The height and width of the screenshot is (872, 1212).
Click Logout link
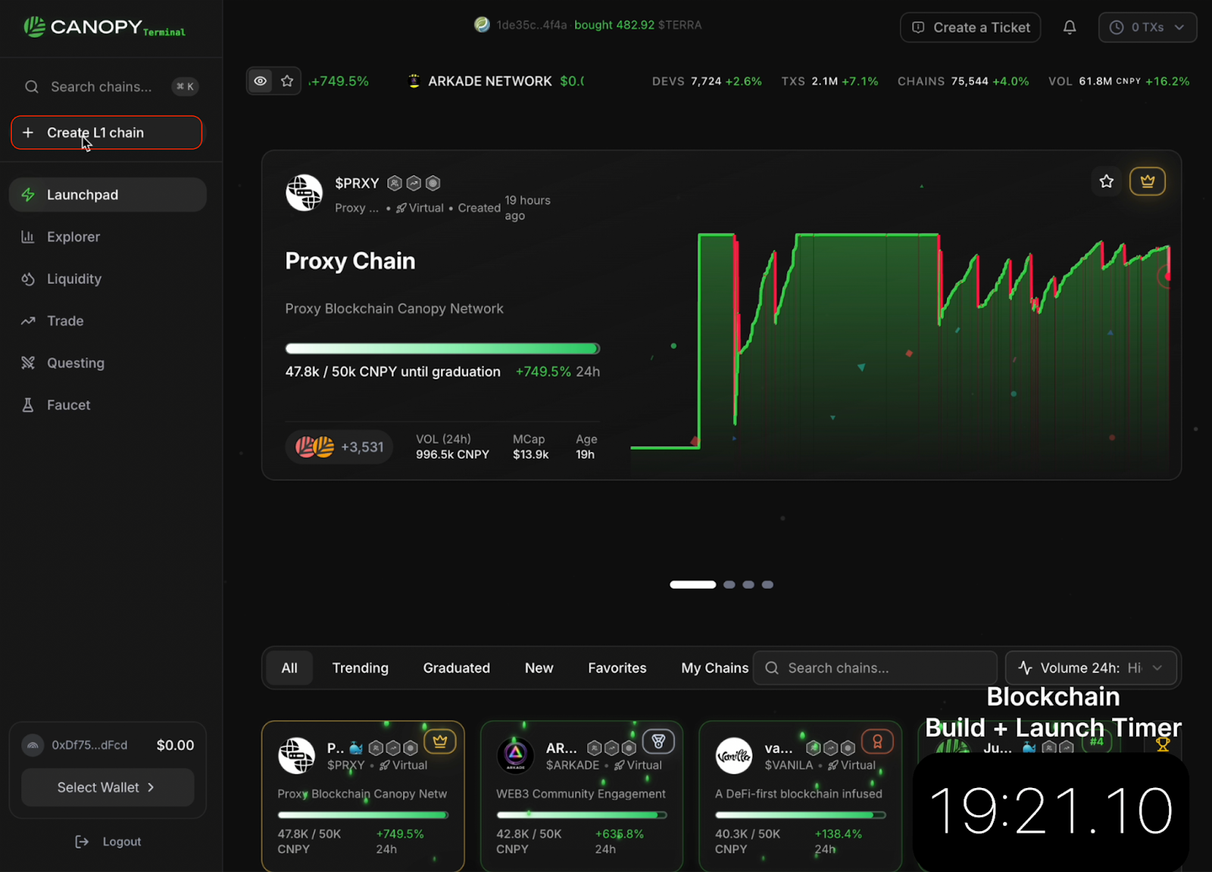[108, 842]
